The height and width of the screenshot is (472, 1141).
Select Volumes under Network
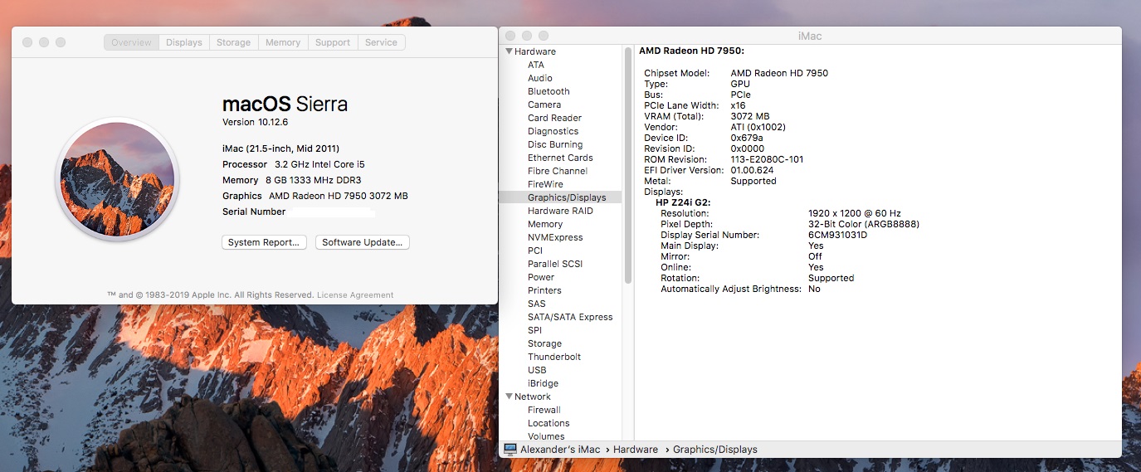546,436
